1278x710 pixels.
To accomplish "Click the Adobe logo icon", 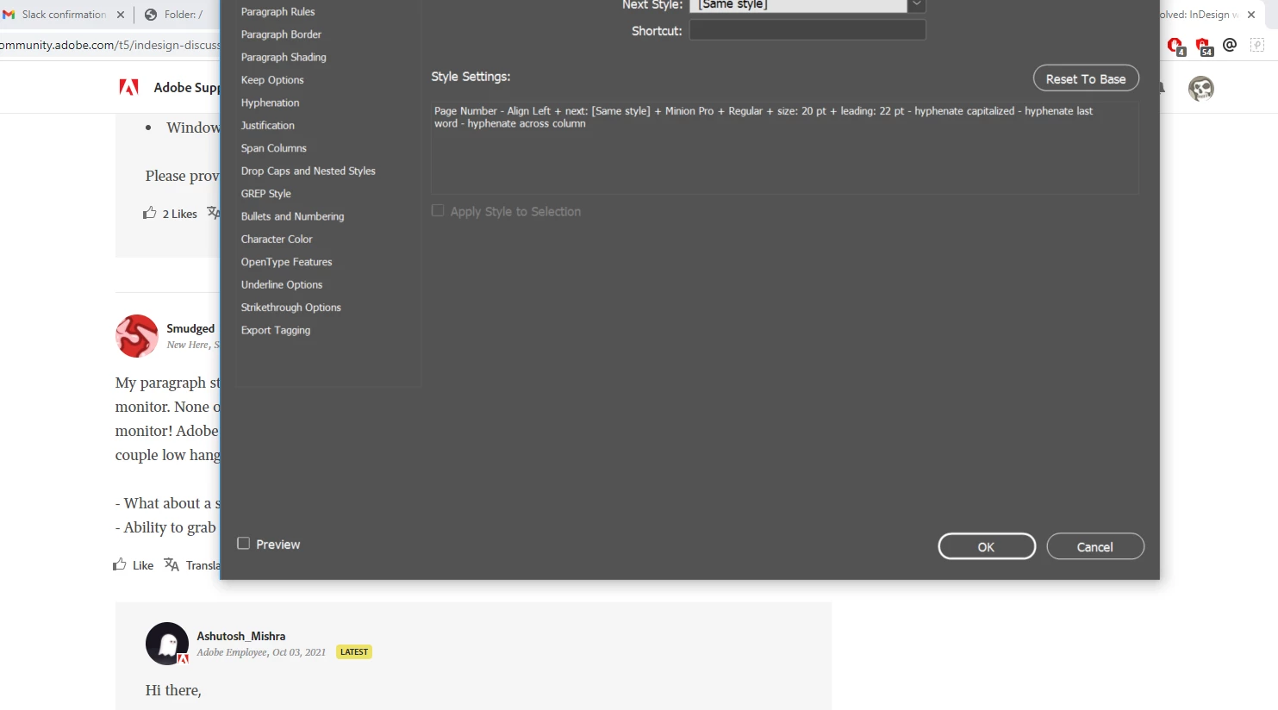I will tap(128, 87).
